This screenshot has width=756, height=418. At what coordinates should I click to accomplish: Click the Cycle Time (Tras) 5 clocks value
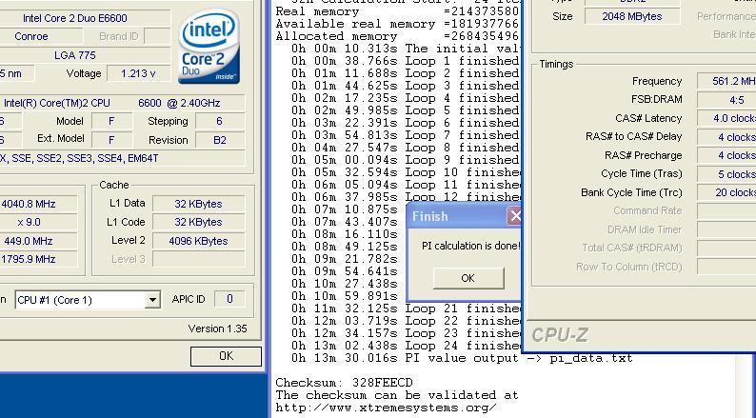tap(726, 174)
